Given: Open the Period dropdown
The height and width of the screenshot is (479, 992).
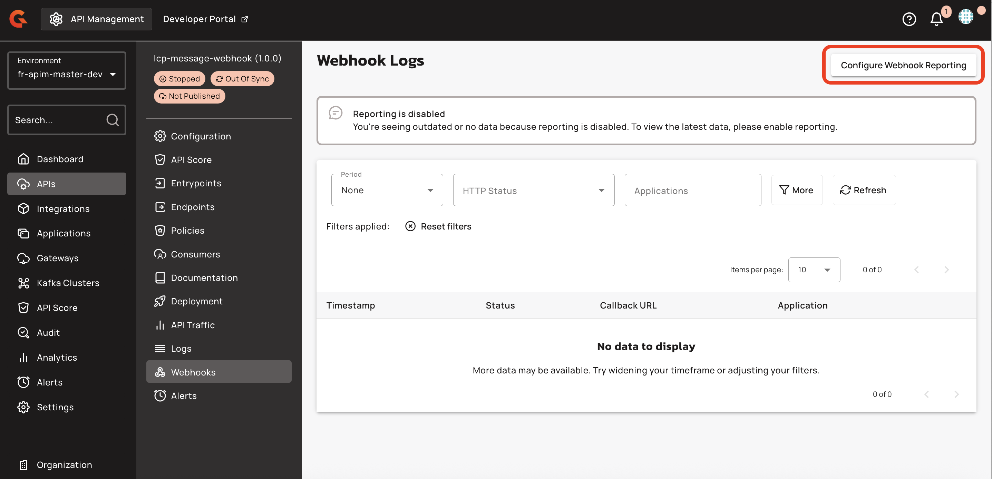Looking at the screenshot, I should [387, 190].
